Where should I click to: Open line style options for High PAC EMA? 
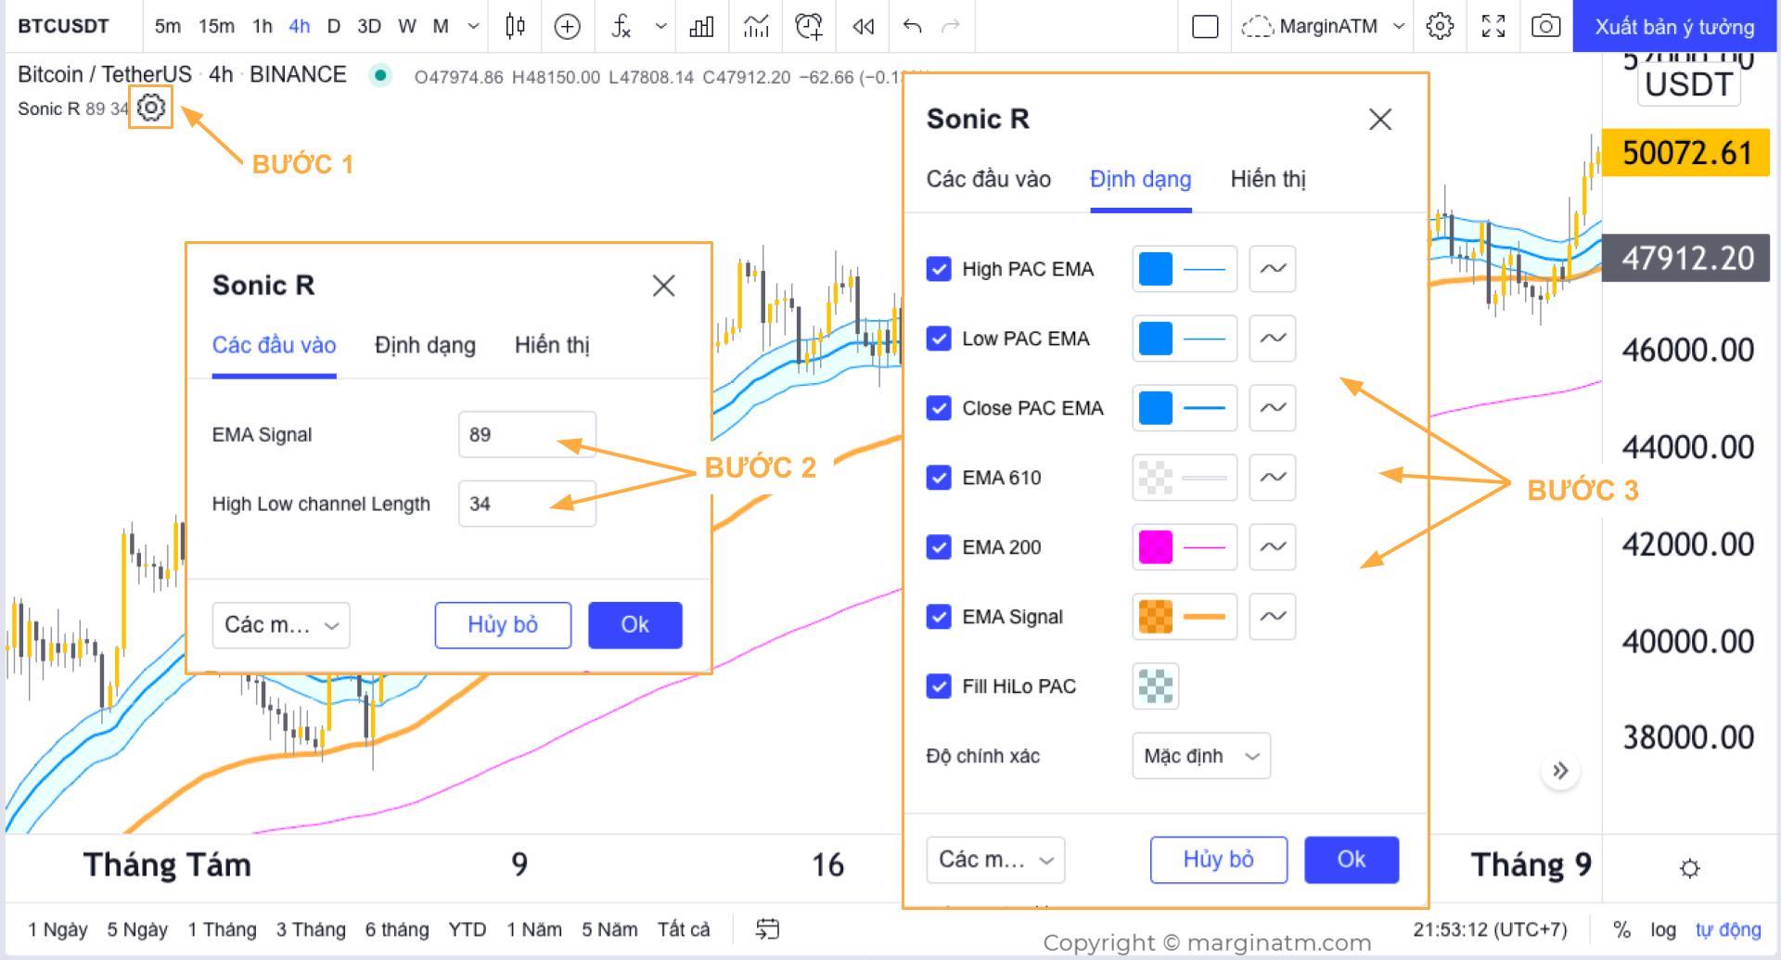coord(1273,269)
